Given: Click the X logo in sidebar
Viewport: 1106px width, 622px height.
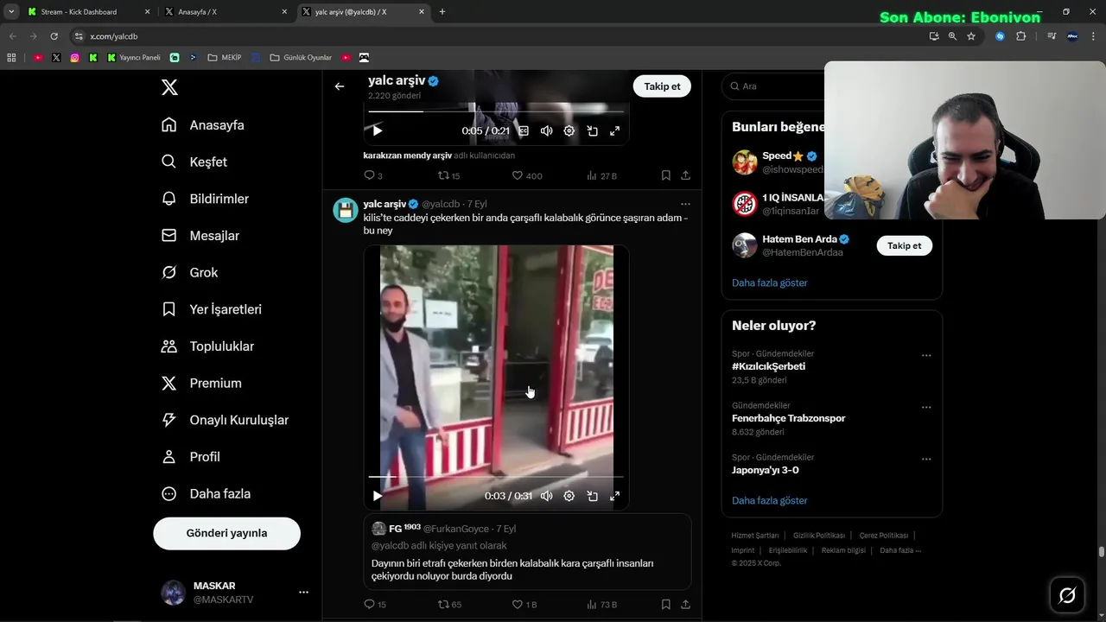Looking at the screenshot, I should click(169, 87).
